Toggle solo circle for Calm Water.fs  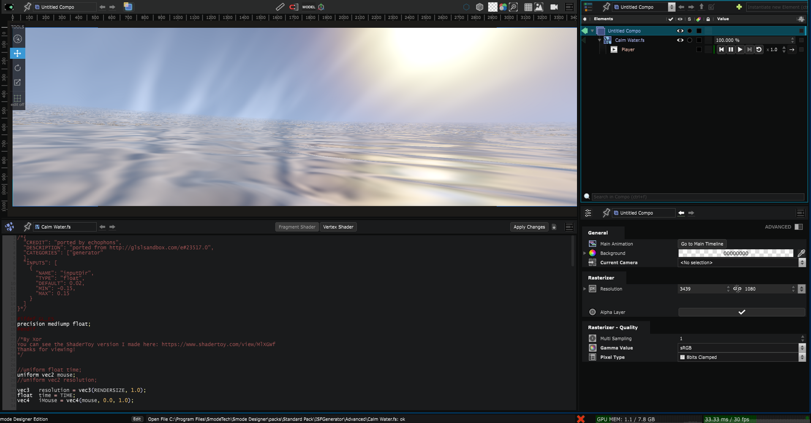(690, 40)
